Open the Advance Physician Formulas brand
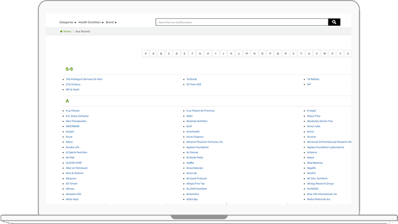This screenshot has width=398, height=224. [205, 142]
